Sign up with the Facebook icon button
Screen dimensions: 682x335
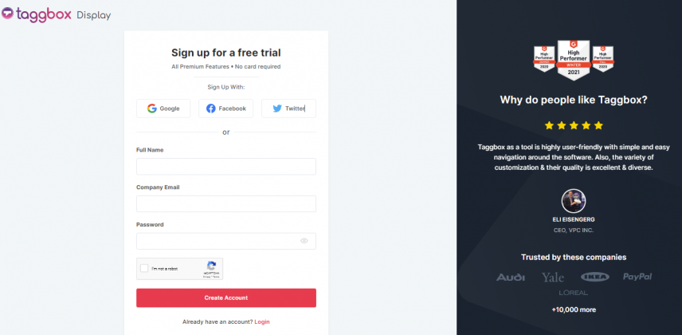tap(225, 108)
